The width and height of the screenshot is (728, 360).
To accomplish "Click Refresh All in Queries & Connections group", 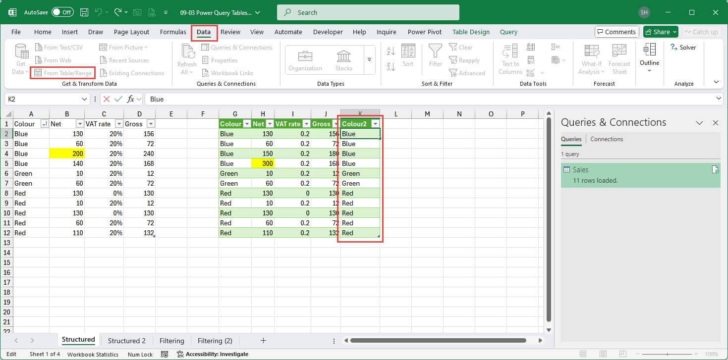I will (186, 58).
